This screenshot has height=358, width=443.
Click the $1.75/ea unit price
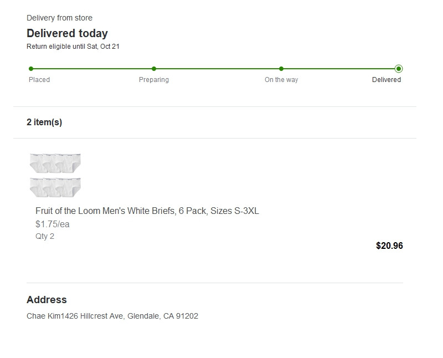tap(53, 224)
